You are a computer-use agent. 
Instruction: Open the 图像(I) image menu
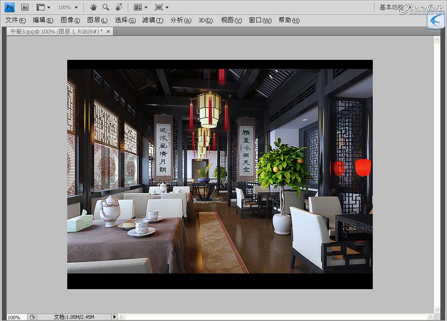pyautogui.click(x=70, y=20)
